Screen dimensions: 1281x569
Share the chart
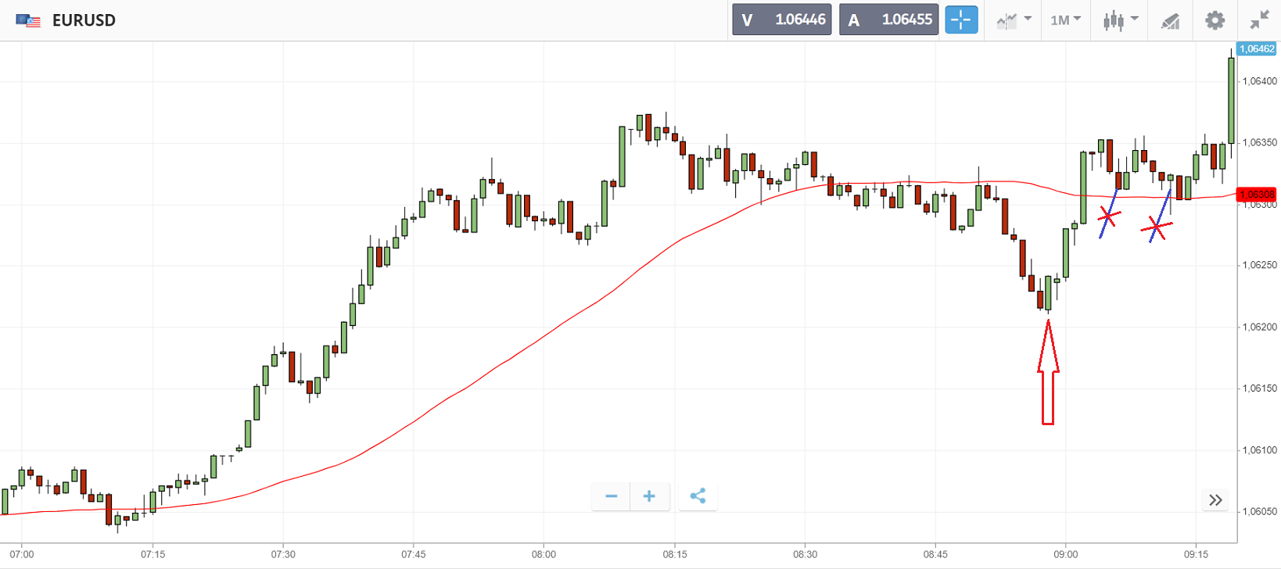point(698,496)
